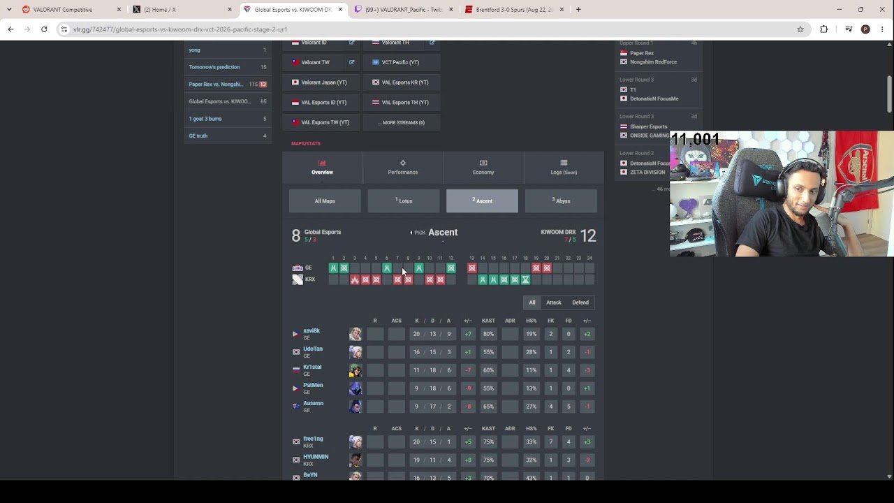View site information icon in address bar

(64, 29)
